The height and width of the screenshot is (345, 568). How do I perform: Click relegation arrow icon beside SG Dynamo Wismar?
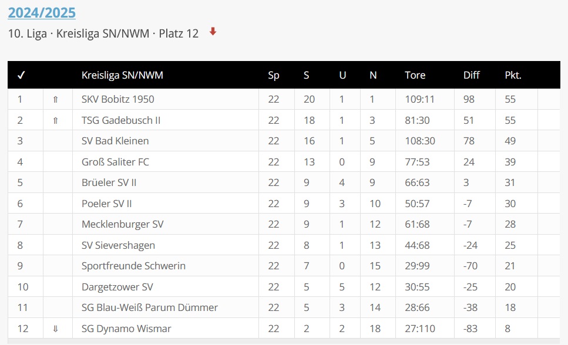(56, 329)
